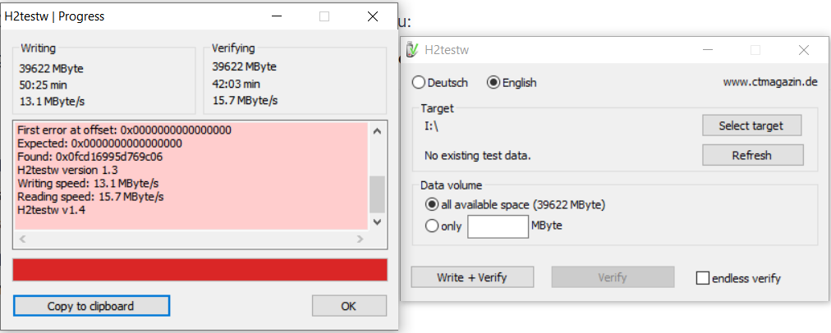This screenshot has height=333, width=831.
Task: Click the horizontal scroll left arrow
Action: click(21, 239)
